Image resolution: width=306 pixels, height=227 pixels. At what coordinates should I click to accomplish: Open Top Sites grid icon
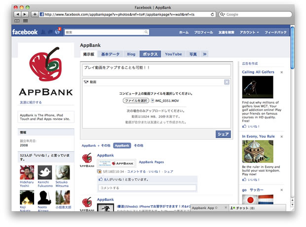tap(25, 21)
